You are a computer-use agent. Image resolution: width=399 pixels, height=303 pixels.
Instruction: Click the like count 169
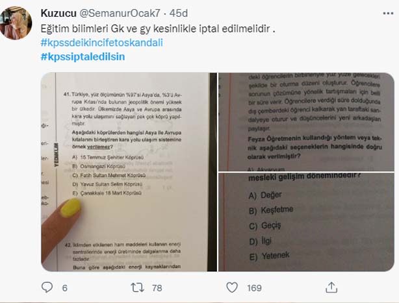pyautogui.click(x=254, y=288)
